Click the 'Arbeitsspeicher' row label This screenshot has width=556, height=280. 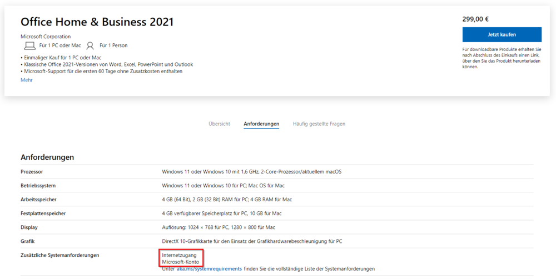pyautogui.click(x=38, y=200)
